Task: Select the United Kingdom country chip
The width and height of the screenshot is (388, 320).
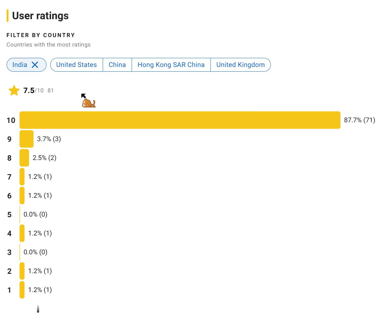Action: 240,65
